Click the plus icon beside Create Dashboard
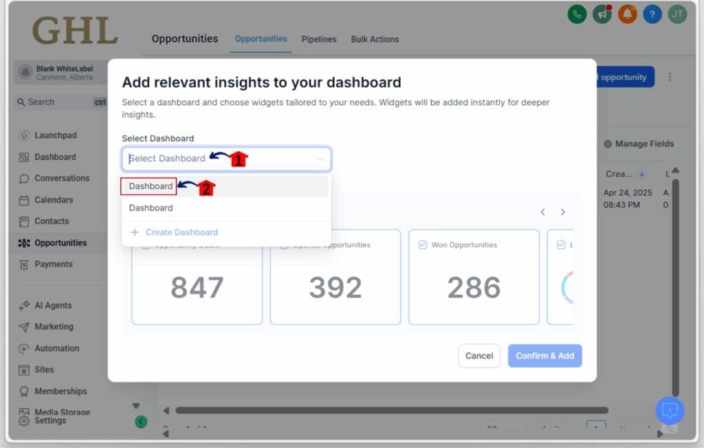This screenshot has width=704, height=448. click(x=134, y=232)
